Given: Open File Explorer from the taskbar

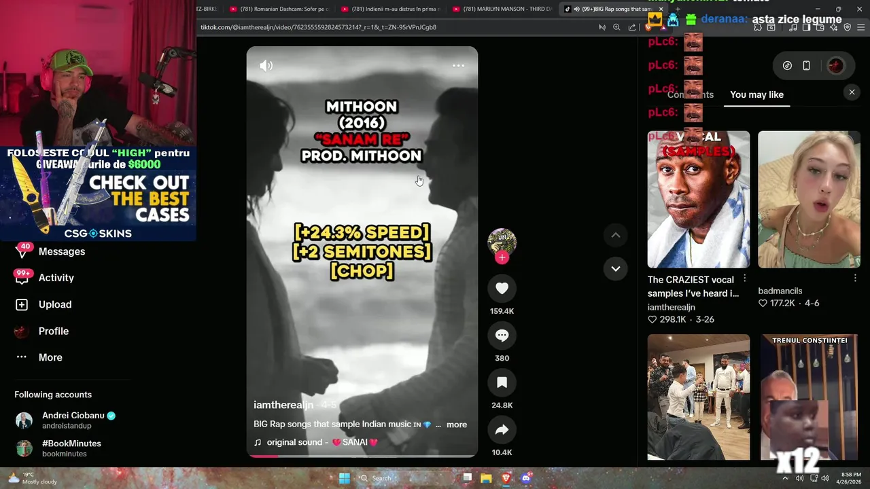Looking at the screenshot, I should [486, 478].
